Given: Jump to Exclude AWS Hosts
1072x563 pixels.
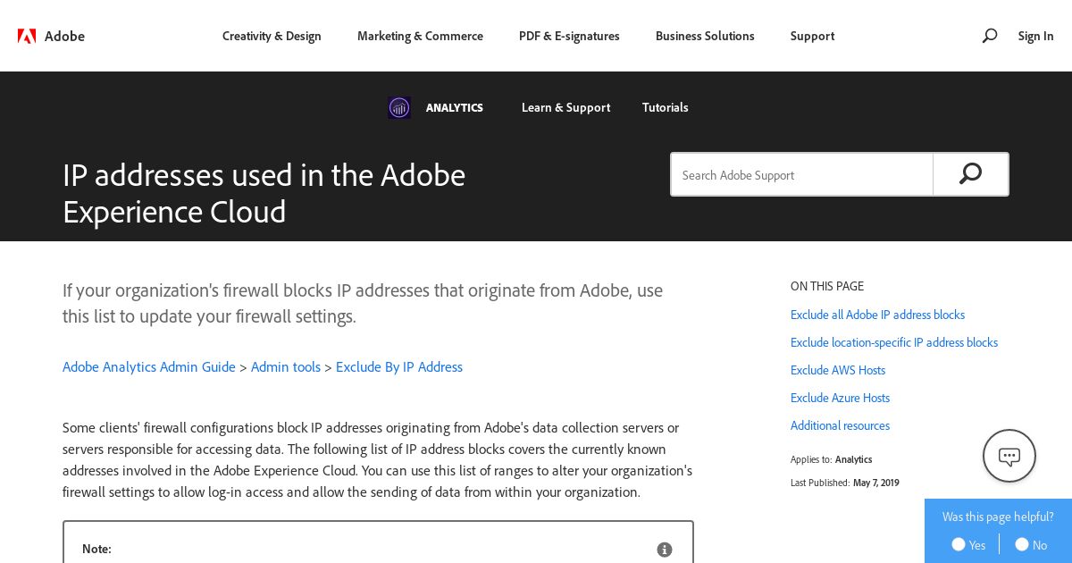Looking at the screenshot, I should pyautogui.click(x=838, y=370).
